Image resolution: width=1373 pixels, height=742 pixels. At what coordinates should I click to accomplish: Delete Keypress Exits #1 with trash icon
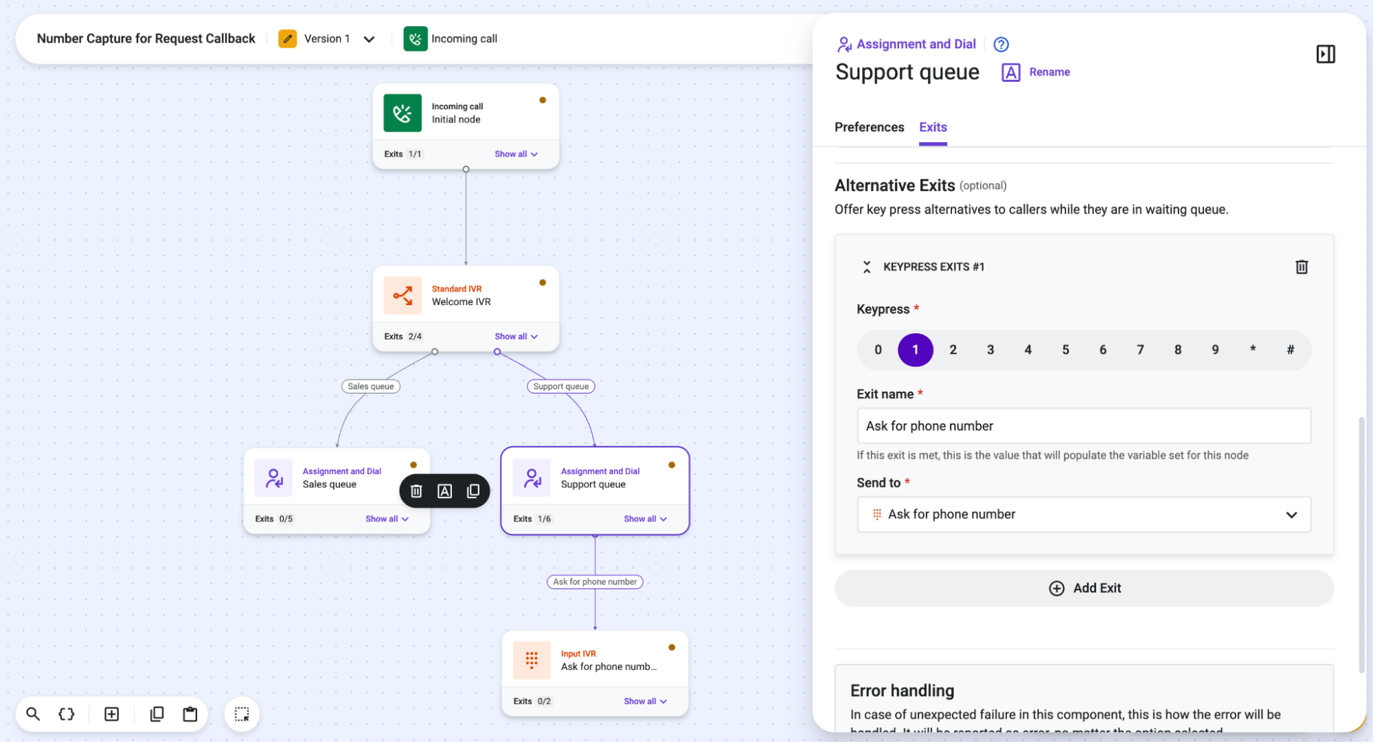tap(1302, 267)
